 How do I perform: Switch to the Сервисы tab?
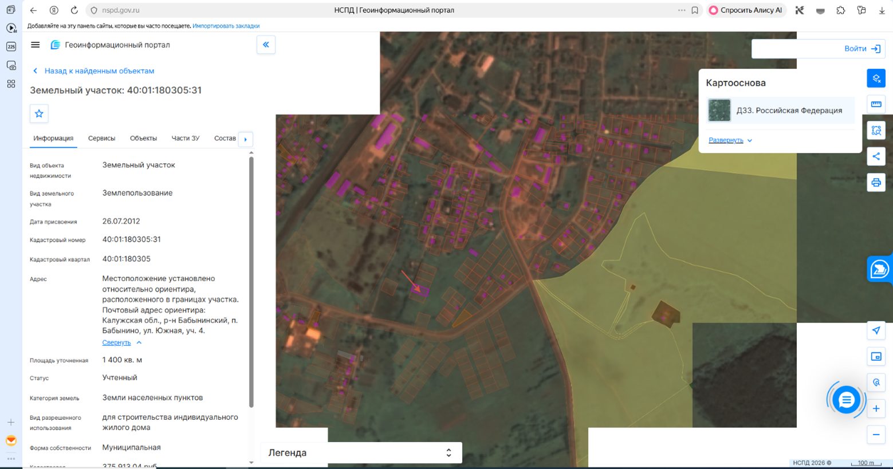101,138
